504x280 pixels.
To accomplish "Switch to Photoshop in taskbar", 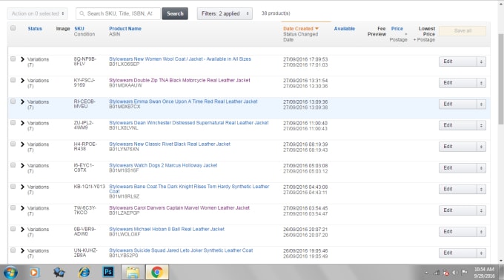I will pos(108,272).
